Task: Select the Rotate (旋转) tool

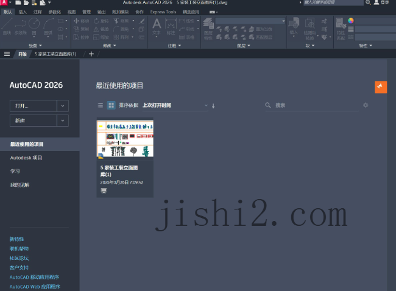Action: click(x=101, y=21)
